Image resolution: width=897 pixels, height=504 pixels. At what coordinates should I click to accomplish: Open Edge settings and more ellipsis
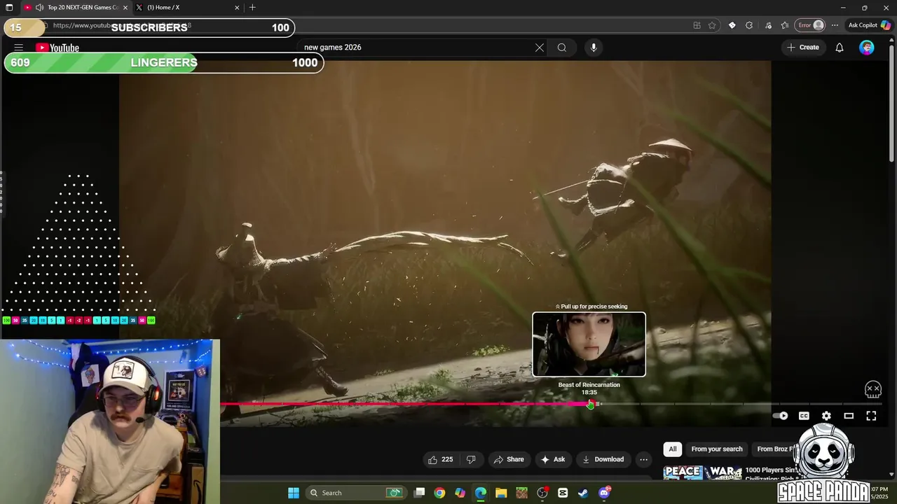pos(835,25)
